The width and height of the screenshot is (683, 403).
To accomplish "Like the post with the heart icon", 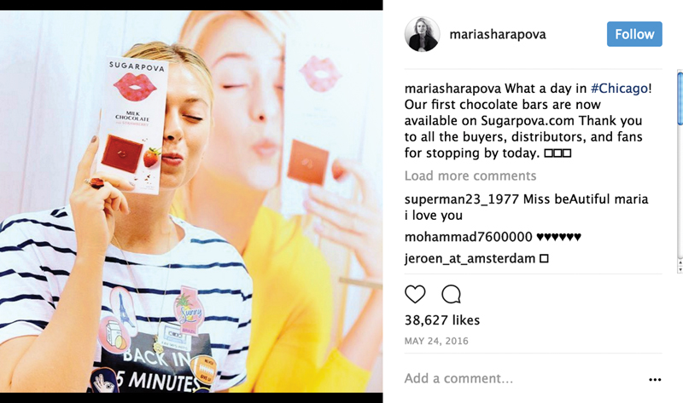I will [415, 294].
